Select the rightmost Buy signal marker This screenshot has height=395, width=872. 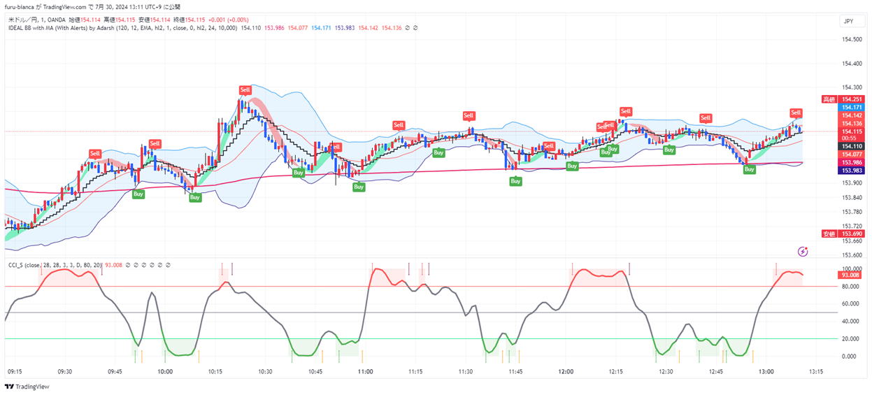[749, 170]
